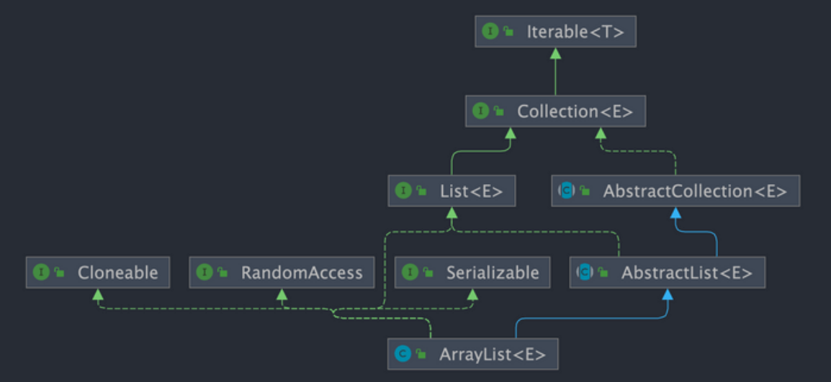Select the AbstractList<E> node label

tap(686, 273)
